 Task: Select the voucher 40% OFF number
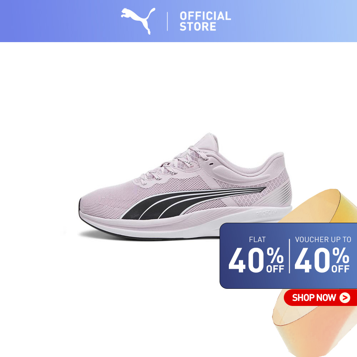[x=322, y=260]
